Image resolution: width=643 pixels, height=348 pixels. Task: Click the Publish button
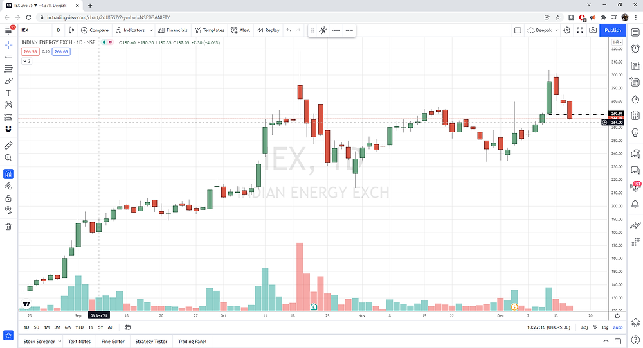point(613,30)
